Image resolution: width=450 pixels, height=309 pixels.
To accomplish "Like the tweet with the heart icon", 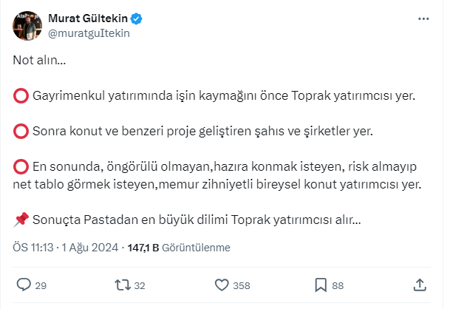I will click(x=221, y=285).
